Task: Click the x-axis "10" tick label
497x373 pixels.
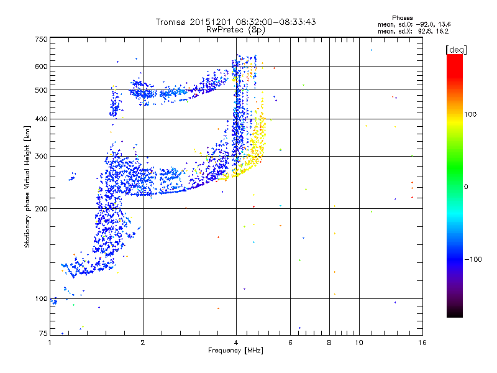Action: tap(359, 343)
